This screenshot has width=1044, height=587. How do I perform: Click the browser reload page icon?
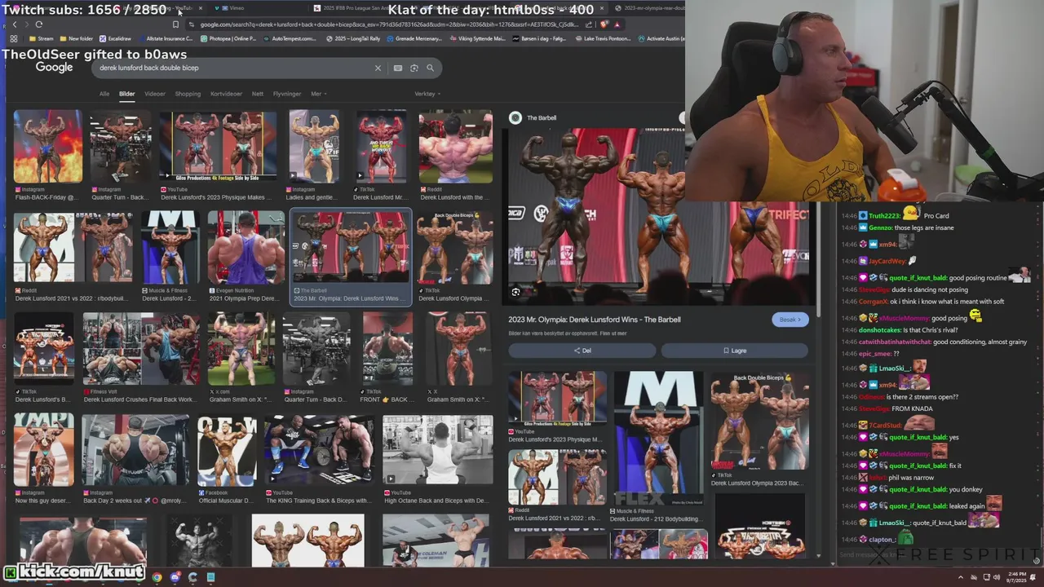click(x=38, y=24)
